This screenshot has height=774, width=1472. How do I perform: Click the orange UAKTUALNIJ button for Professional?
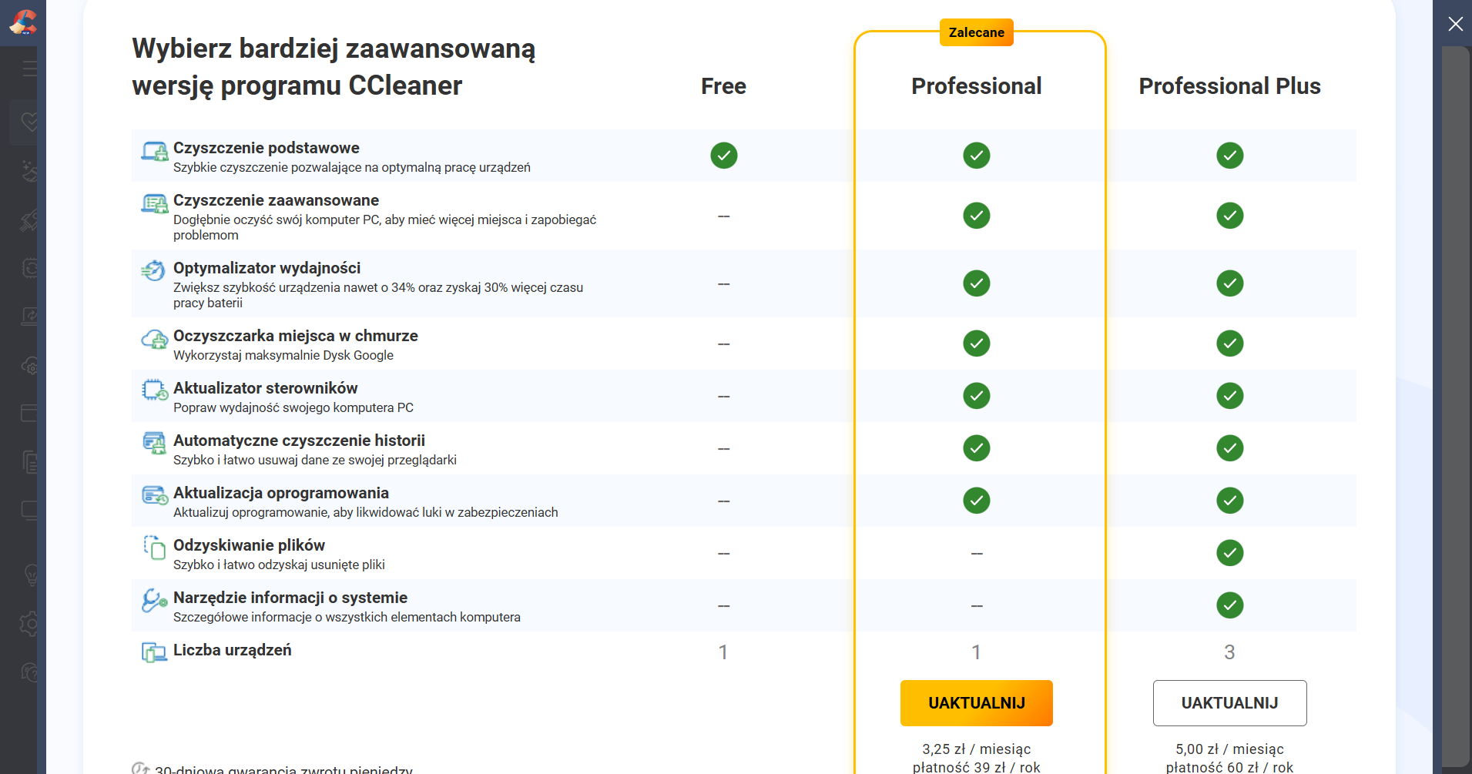tap(976, 702)
